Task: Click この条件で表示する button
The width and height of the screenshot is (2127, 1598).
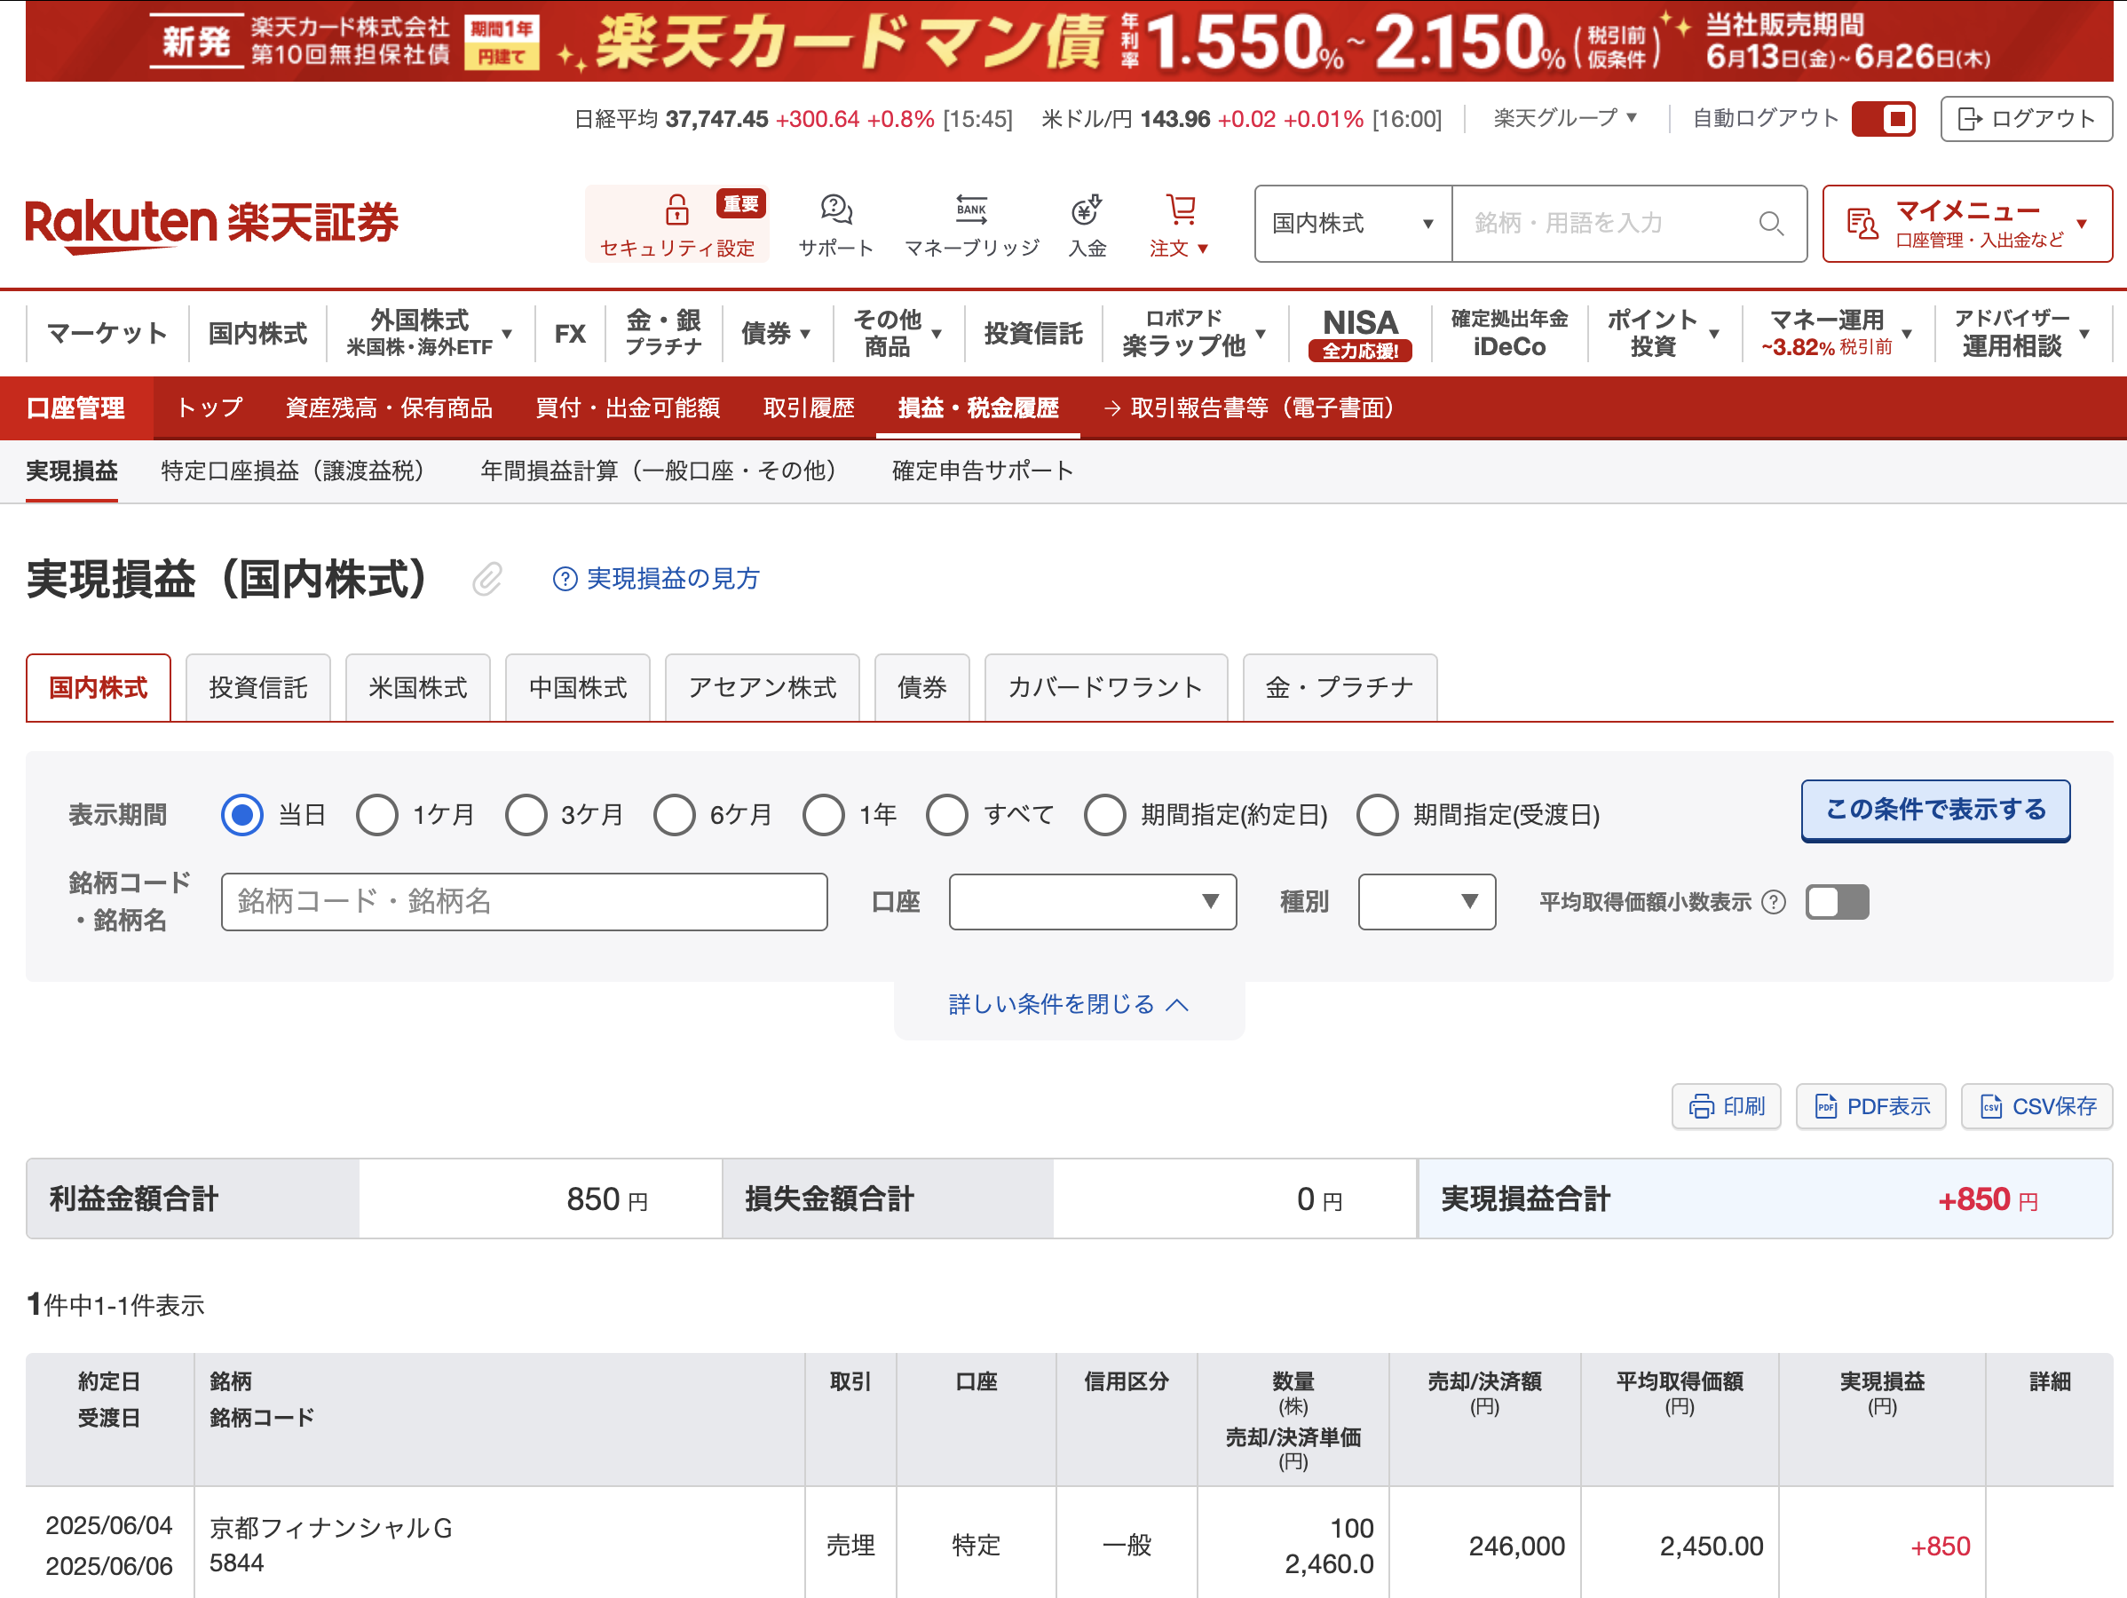Action: pos(1934,810)
